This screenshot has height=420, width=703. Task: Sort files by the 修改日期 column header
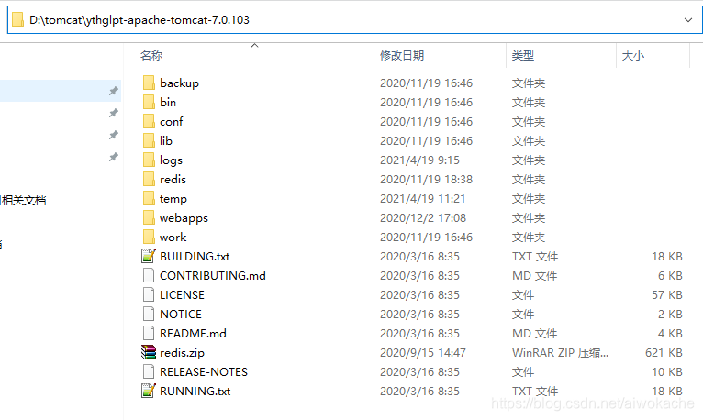tap(402, 56)
